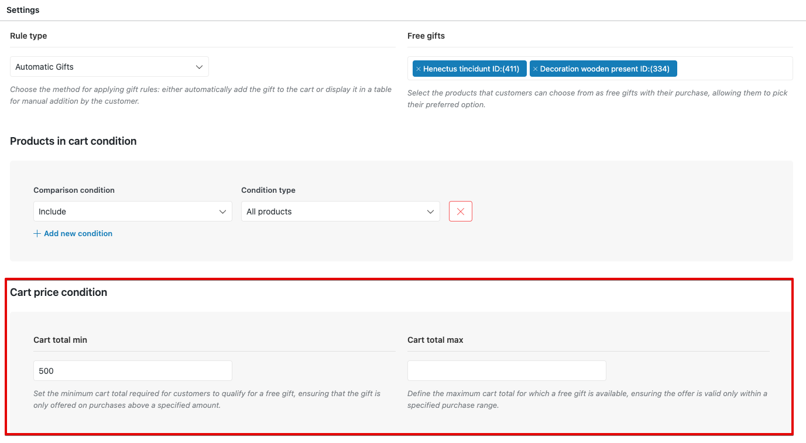Click the Henectus tincidunt ID:(411) tag label
Viewport: 806px width, 443px height.
tap(471, 69)
